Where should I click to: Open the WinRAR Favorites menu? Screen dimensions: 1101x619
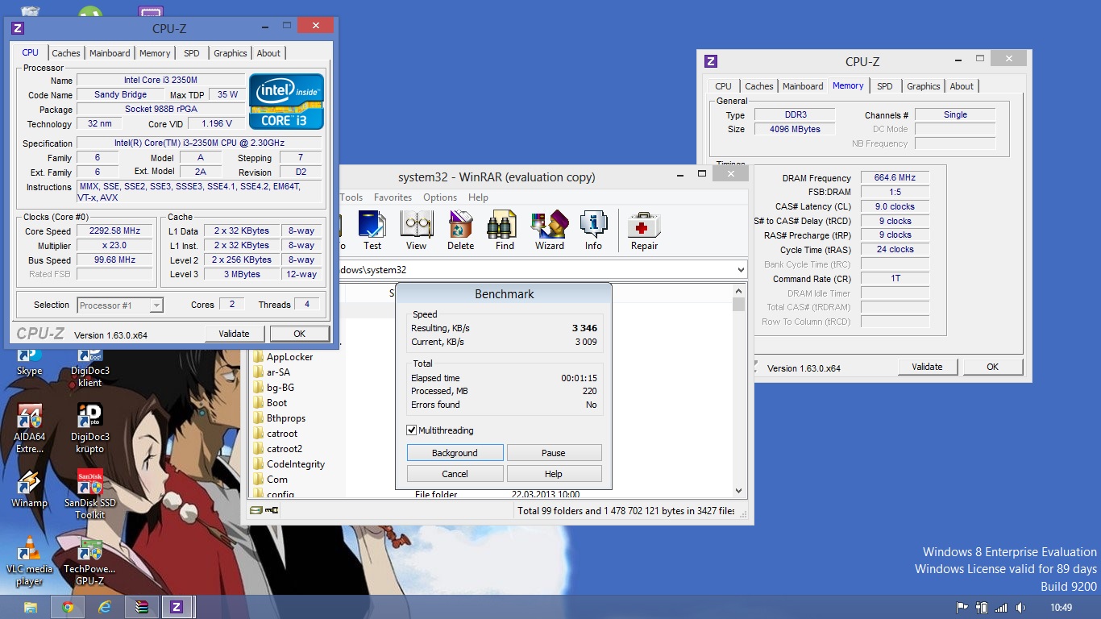coord(393,197)
